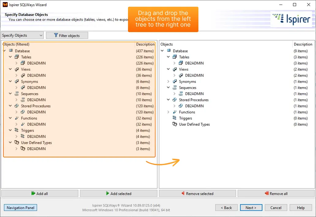This screenshot has width=316, height=217.
Task: Click the right Objects column header
Action: (x=226, y=44)
